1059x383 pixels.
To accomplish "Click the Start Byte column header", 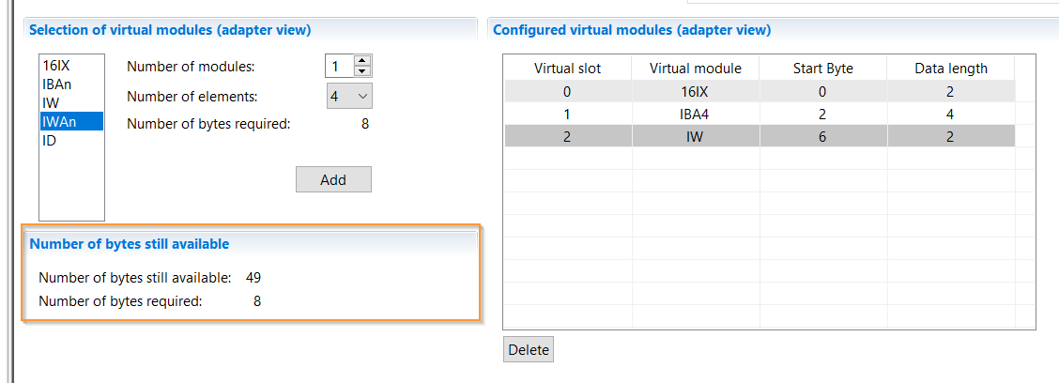I will (x=822, y=69).
